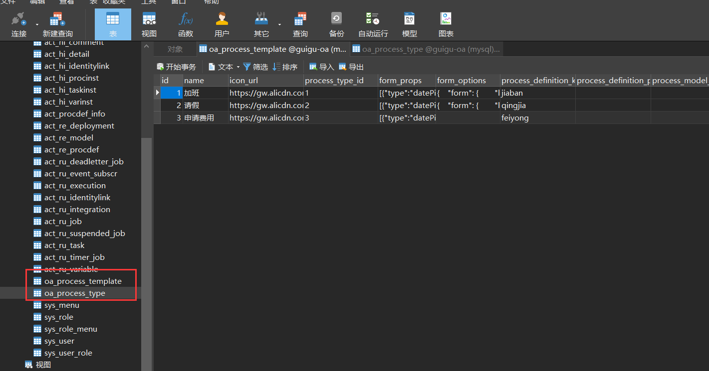The width and height of the screenshot is (709, 371).
Task: Select act_ru_deadletter_job table in tree
Action: coord(83,161)
